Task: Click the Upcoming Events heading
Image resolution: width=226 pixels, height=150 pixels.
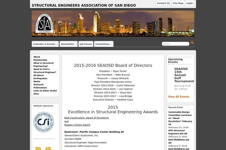Action: [x=175, y=61]
